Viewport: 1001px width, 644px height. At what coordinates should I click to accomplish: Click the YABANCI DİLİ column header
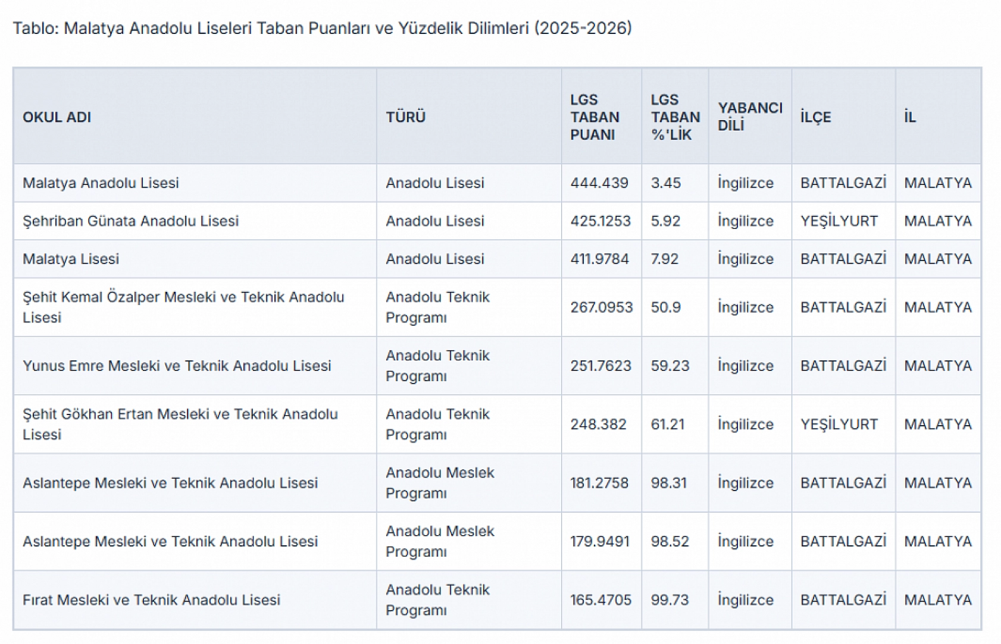tap(750, 117)
